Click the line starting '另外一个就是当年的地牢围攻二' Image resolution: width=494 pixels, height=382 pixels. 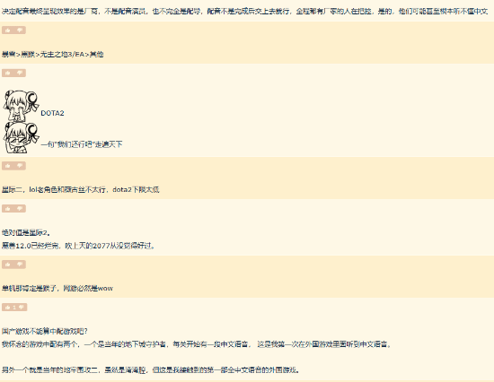[151, 369]
